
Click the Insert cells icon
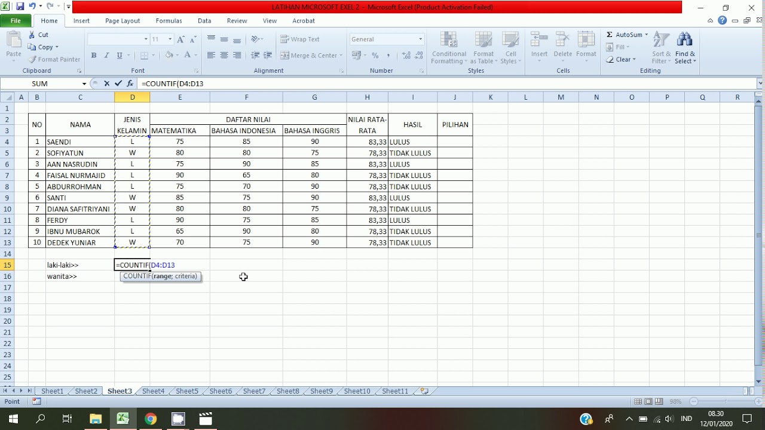coord(539,45)
